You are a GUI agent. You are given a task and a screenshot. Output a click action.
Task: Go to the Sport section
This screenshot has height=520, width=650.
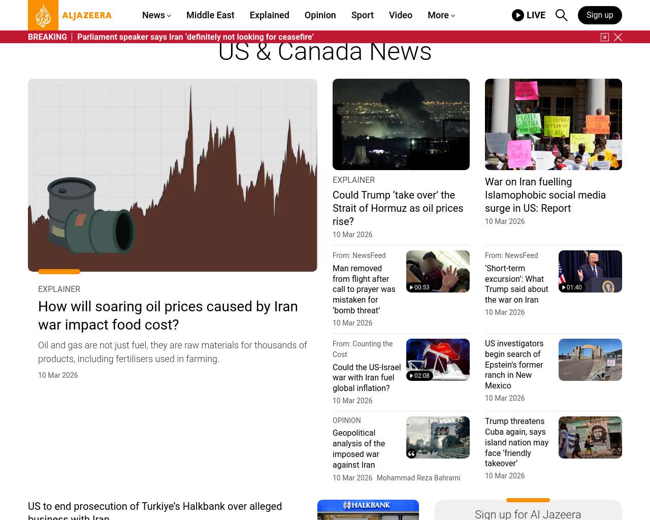[x=363, y=15]
